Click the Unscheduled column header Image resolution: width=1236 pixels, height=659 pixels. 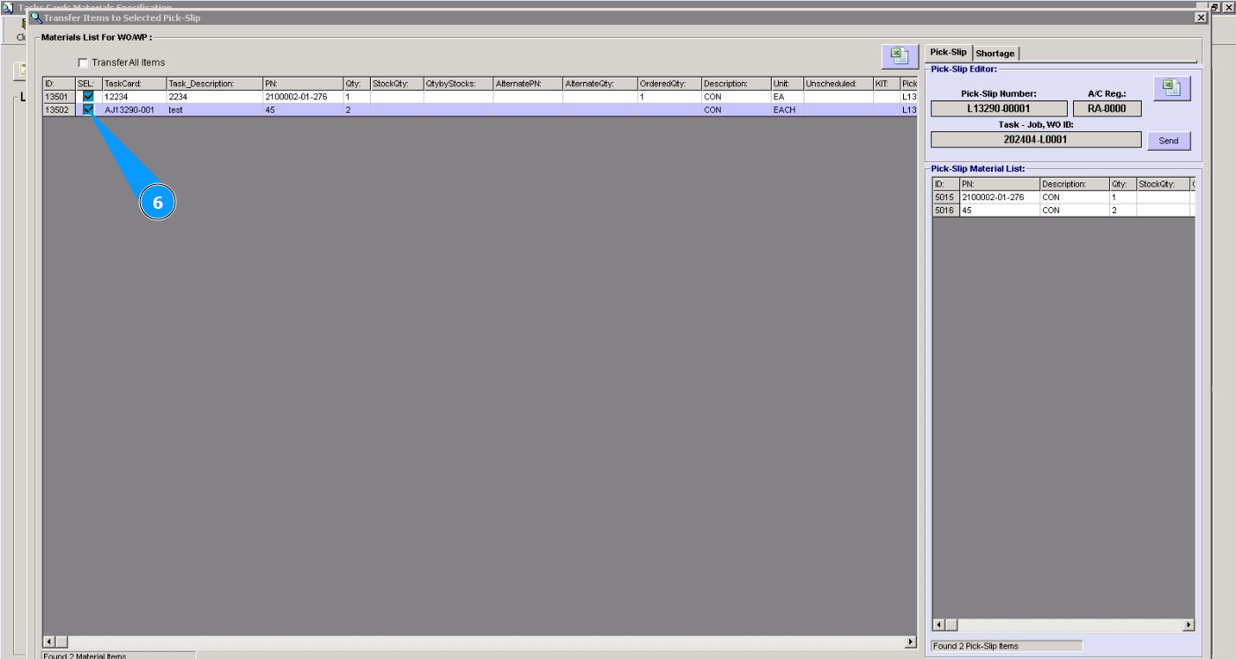pyautogui.click(x=837, y=84)
